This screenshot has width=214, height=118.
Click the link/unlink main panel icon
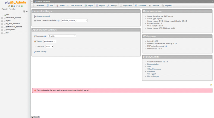tap(27, 11)
